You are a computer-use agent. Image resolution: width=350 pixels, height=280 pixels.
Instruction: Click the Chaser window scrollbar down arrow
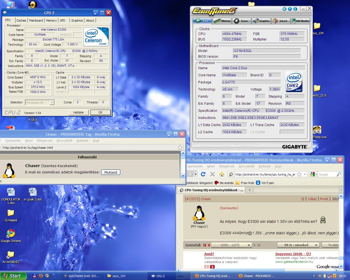tap(183, 176)
